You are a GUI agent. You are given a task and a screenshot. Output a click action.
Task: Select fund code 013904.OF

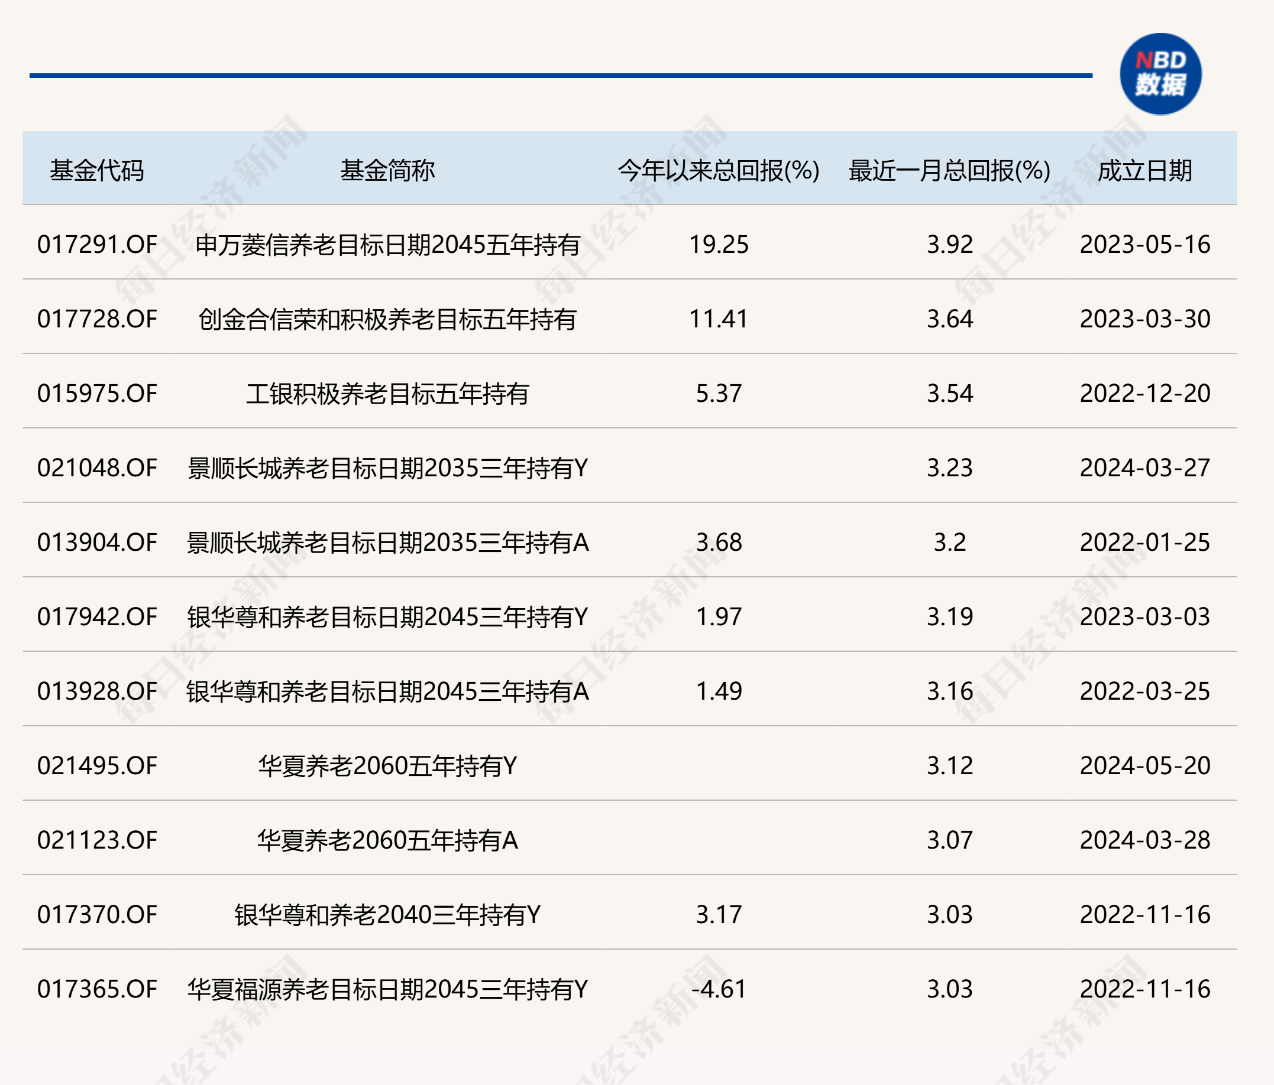(97, 542)
